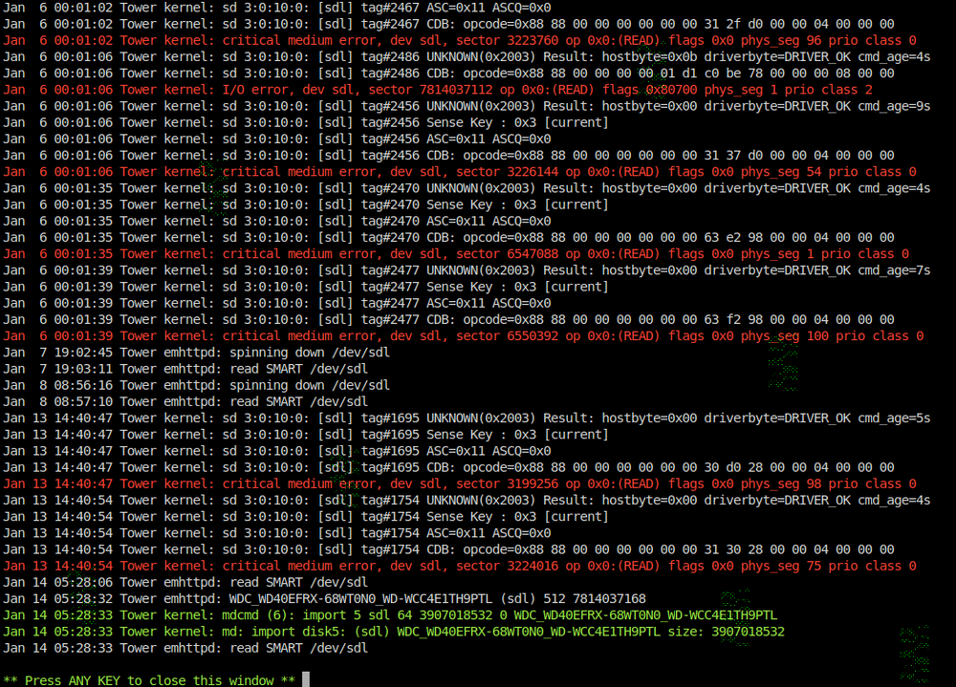Click the Jan 14 05:28:06 read SMART line
Screen dimensions: 956x687
point(185,582)
